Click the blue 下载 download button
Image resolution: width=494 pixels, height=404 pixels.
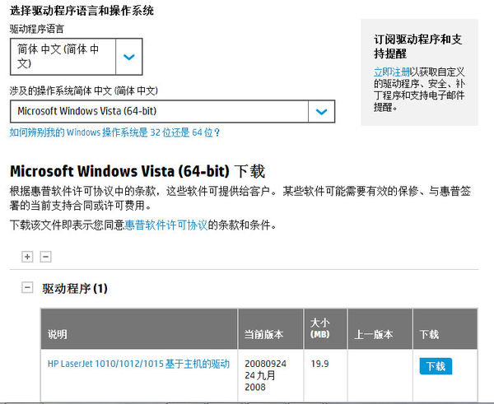click(x=436, y=366)
